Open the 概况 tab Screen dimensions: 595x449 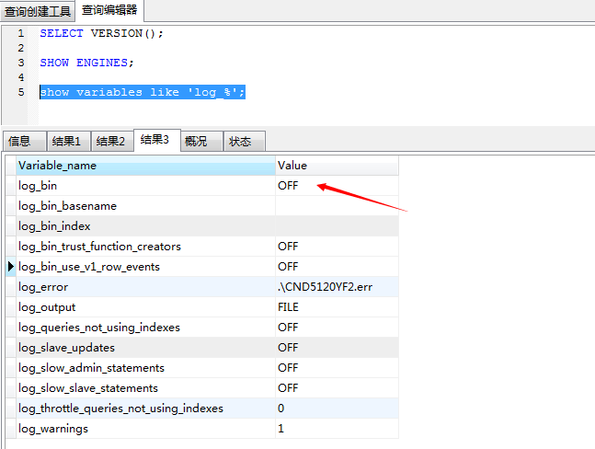201,141
